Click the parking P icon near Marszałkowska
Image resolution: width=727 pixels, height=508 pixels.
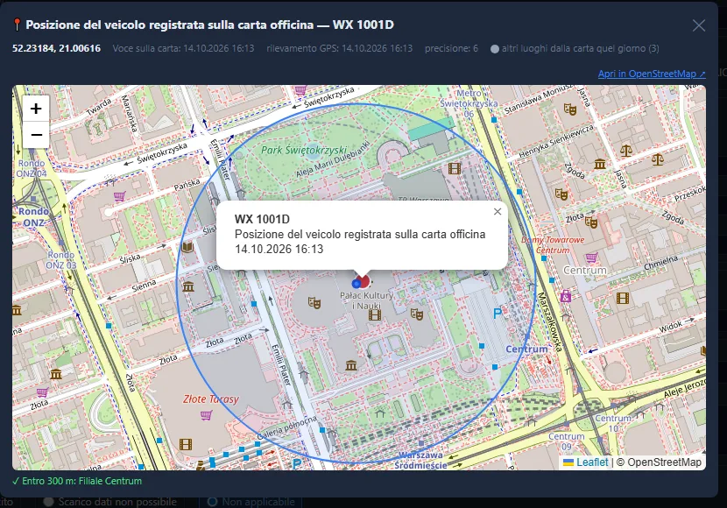pos(498,314)
